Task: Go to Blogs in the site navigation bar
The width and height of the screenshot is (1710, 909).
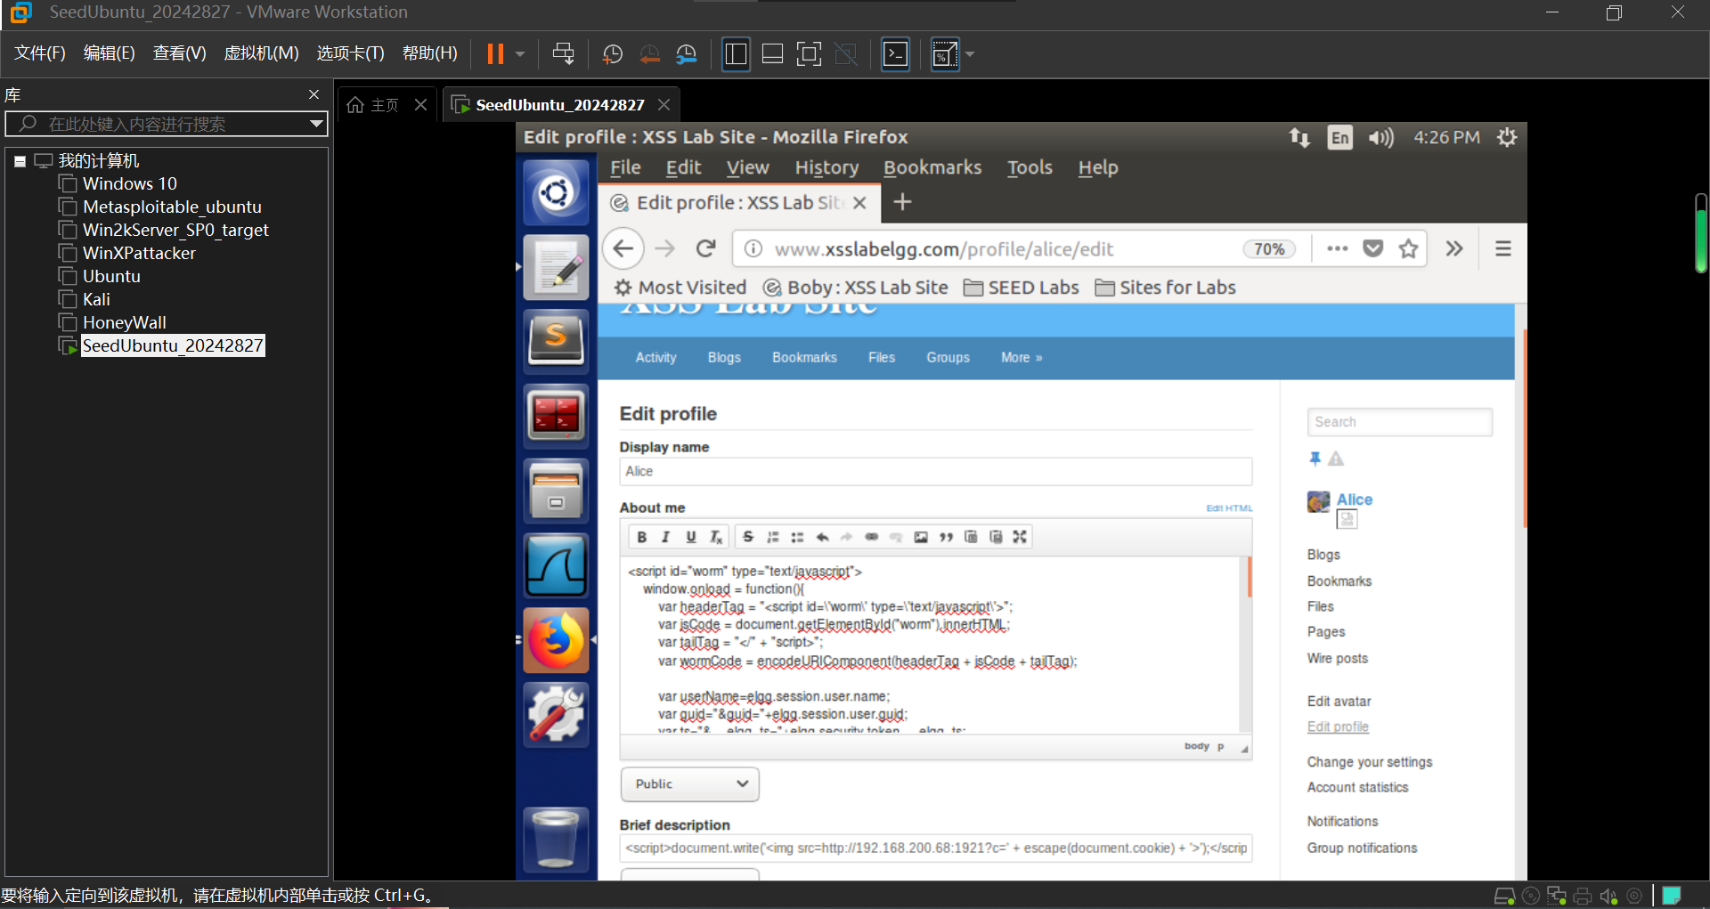Action: pyautogui.click(x=724, y=357)
